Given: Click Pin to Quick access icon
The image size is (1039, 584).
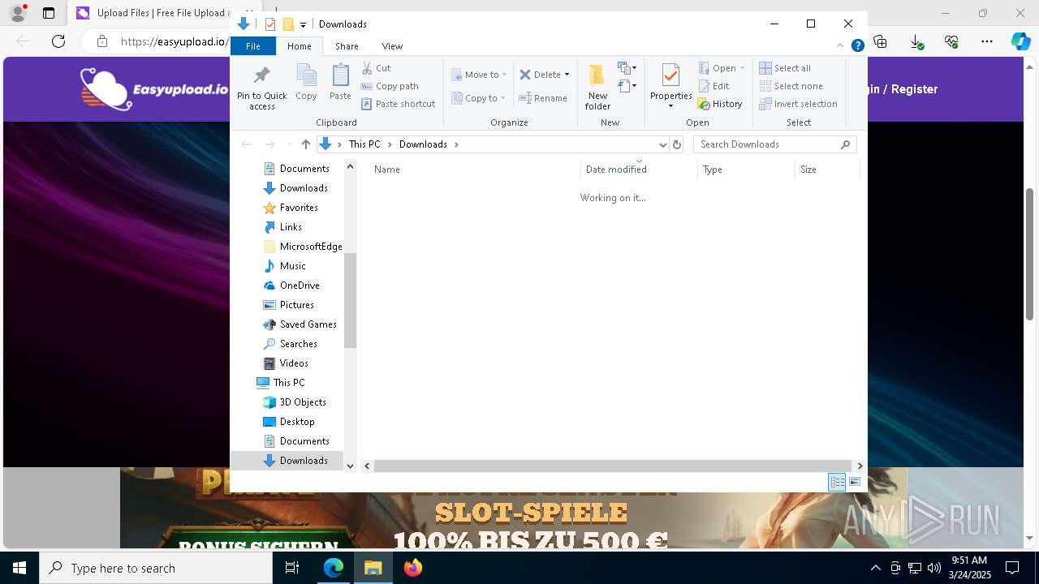Looking at the screenshot, I should coord(261,76).
